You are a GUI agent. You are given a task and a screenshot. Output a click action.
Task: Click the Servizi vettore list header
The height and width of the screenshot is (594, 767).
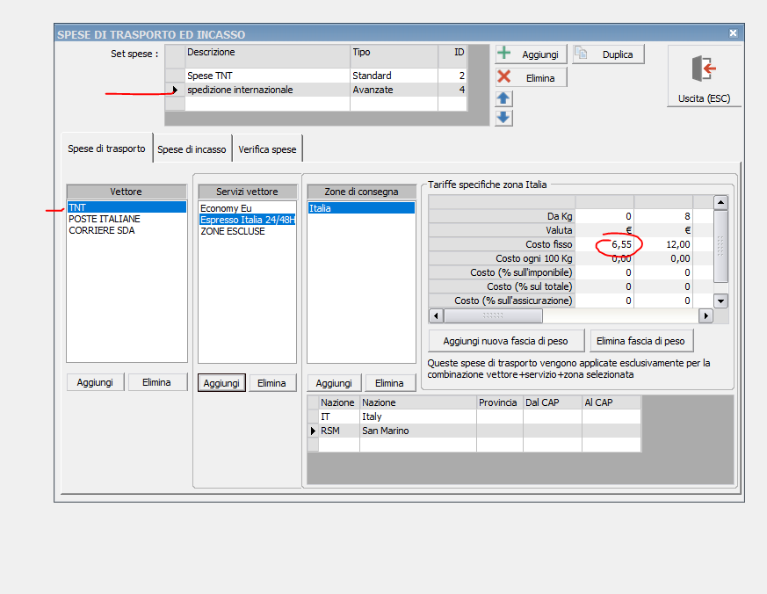[x=248, y=192]
